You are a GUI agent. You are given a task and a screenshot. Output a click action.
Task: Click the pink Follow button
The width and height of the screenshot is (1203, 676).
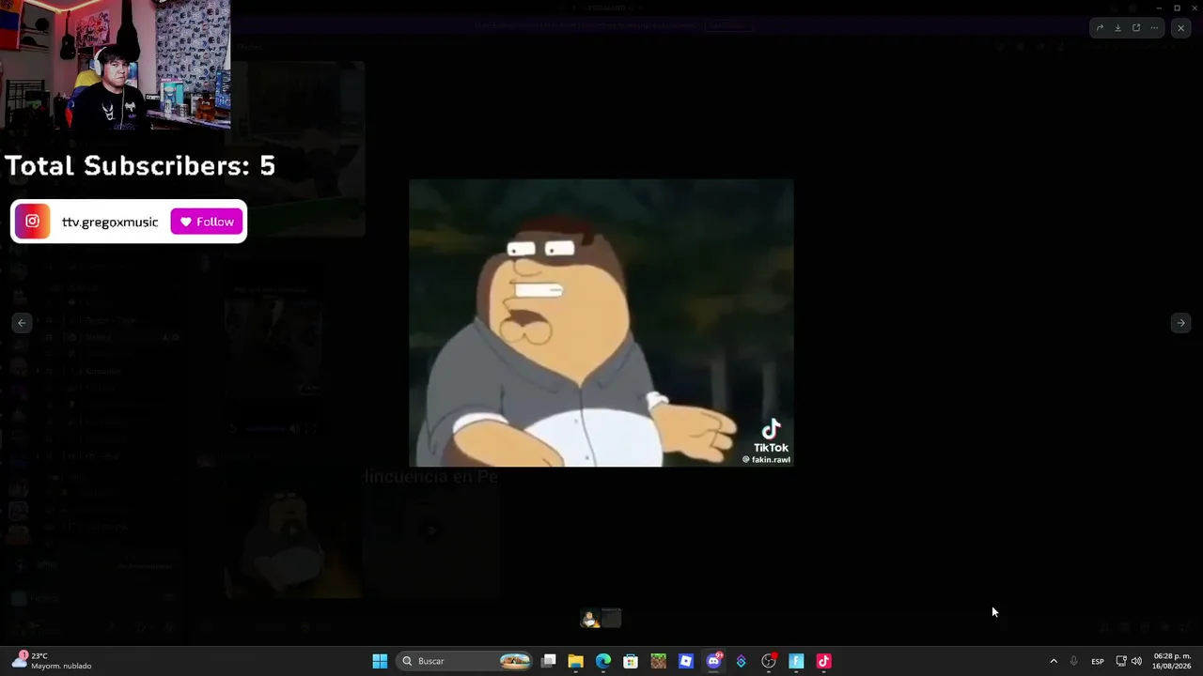(207, 222)
